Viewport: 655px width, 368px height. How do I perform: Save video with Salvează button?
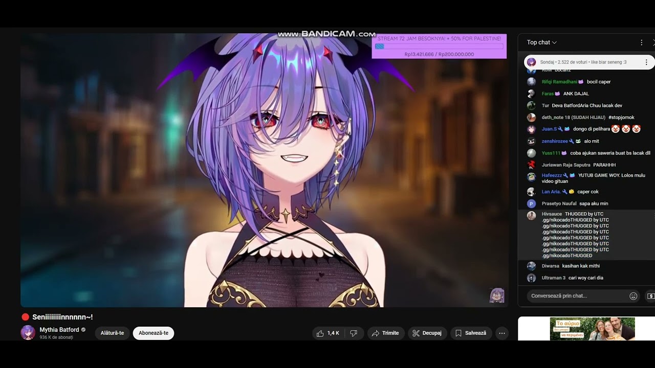click(471, 333)
